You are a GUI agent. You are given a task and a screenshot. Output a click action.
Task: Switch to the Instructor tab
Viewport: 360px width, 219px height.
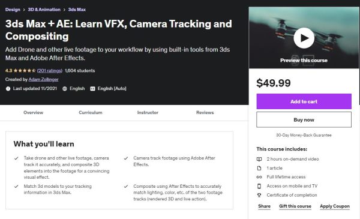pyautogui.click(x=148, y=112)
